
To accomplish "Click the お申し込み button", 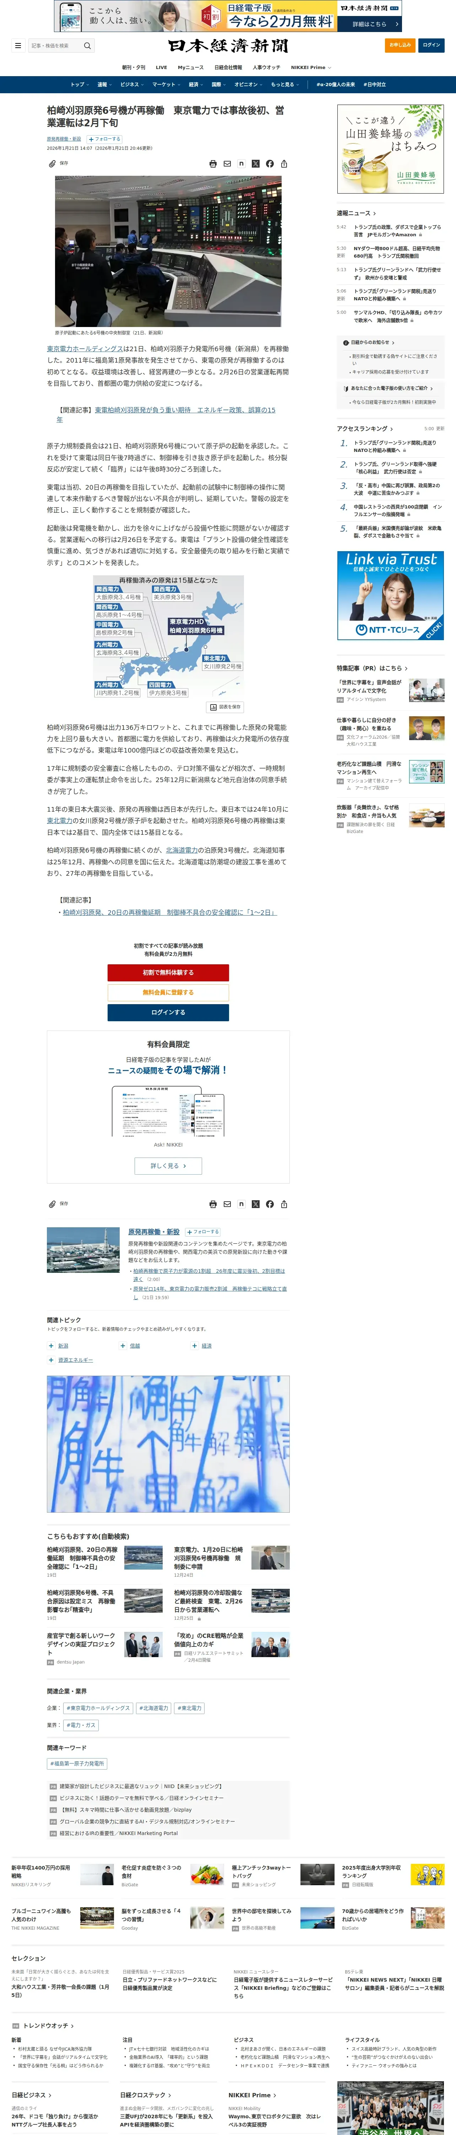I will tap(401, 45).
